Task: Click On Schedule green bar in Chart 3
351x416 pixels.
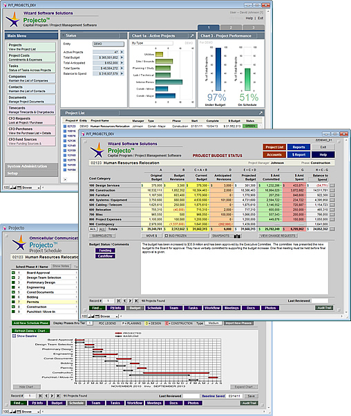Action: 247,80
